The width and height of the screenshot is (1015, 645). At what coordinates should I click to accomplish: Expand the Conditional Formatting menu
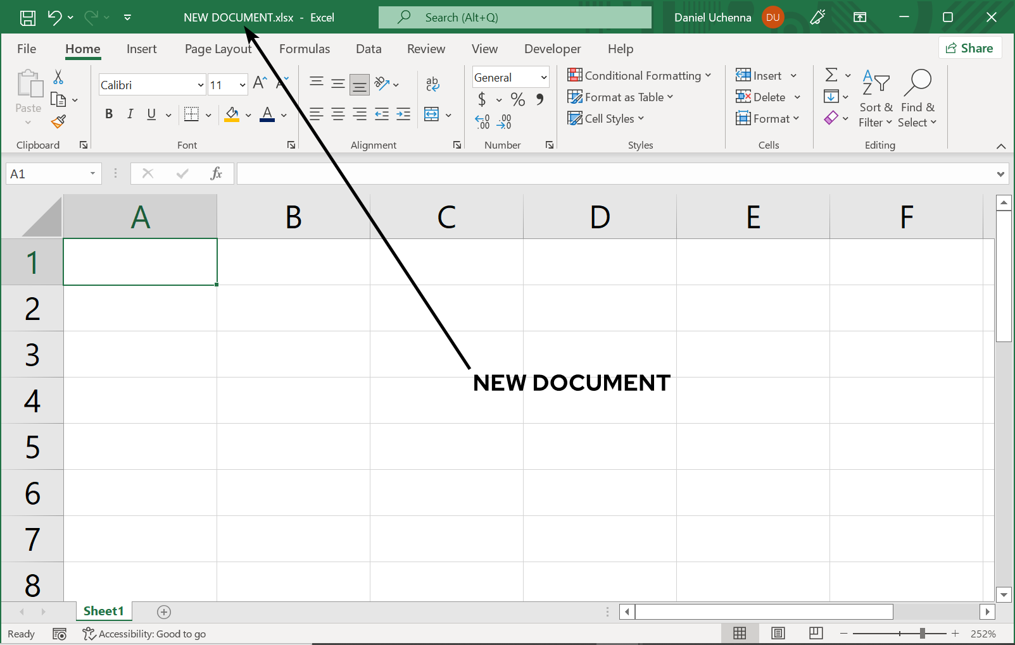pos(639,76)
